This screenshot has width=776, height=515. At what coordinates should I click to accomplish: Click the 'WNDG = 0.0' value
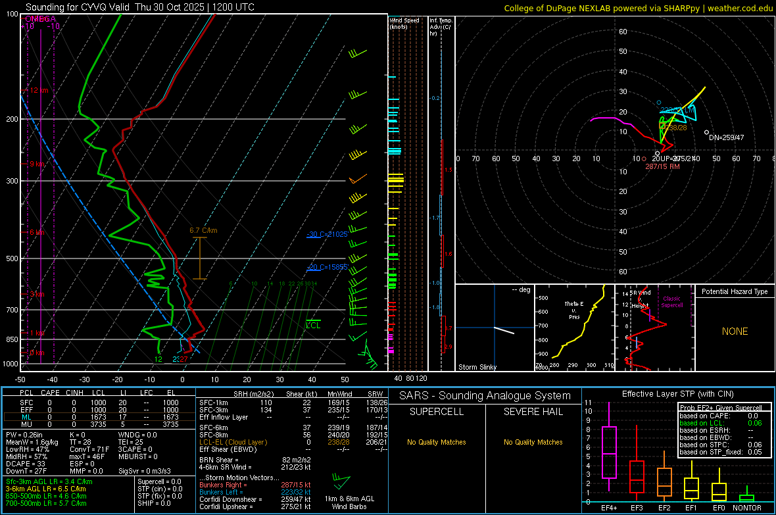[137, 435]
